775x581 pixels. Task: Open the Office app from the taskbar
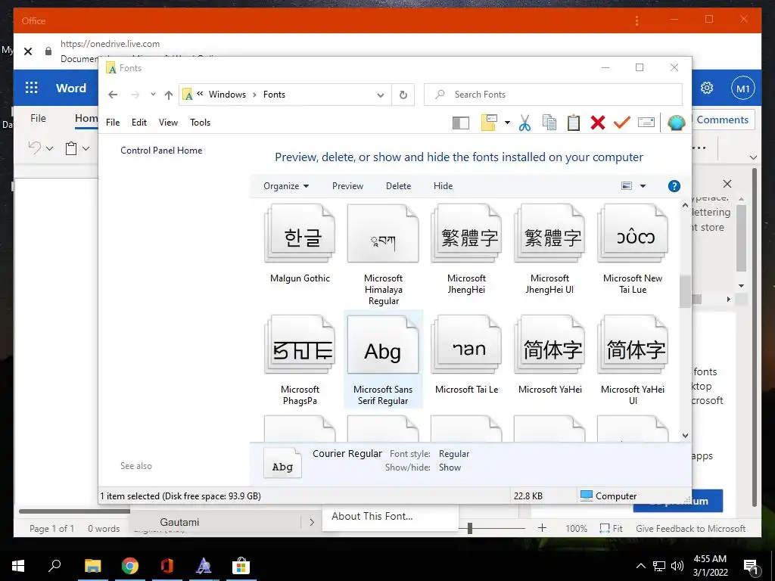(167, 566)
